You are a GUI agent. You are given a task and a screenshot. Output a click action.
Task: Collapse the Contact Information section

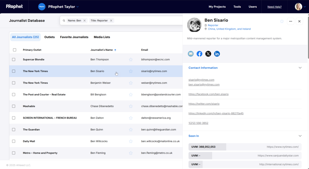300,68
